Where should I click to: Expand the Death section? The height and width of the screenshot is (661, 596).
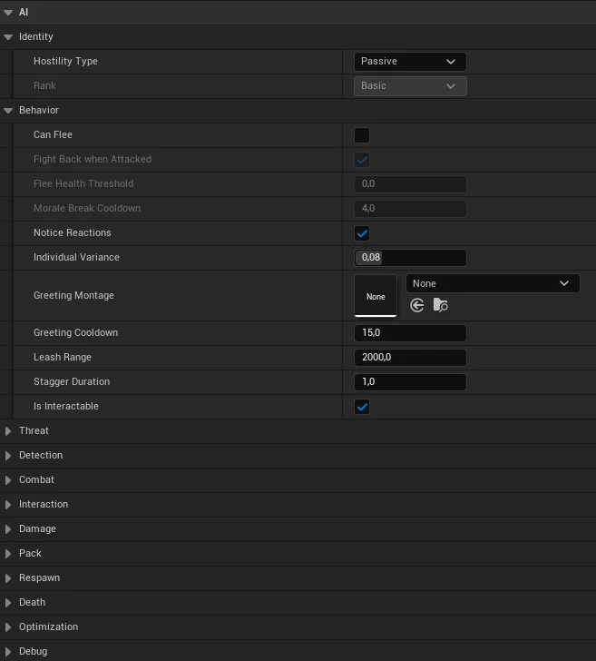pyautogui.click(x=8, y=602)
